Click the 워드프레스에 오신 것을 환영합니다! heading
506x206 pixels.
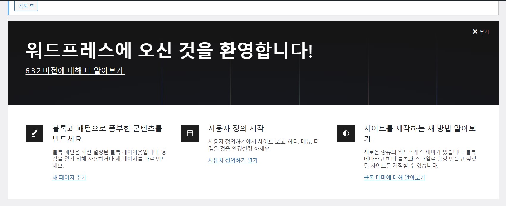[169, 50]
